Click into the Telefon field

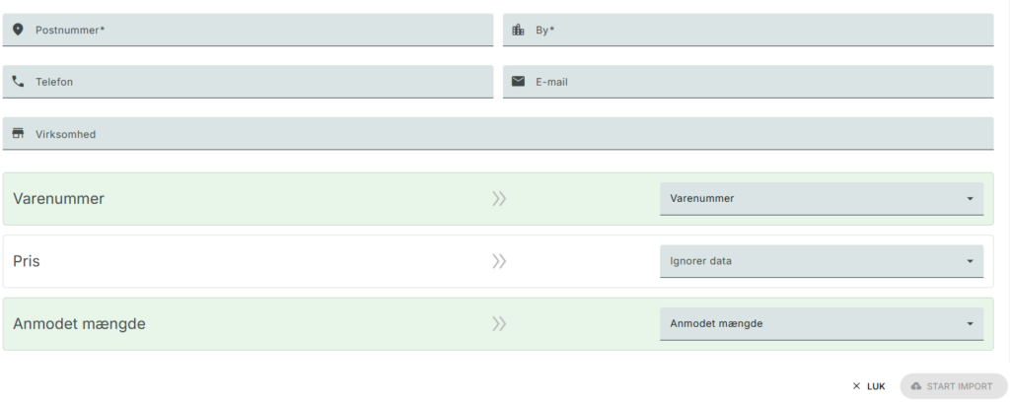[x=248, y=82]
